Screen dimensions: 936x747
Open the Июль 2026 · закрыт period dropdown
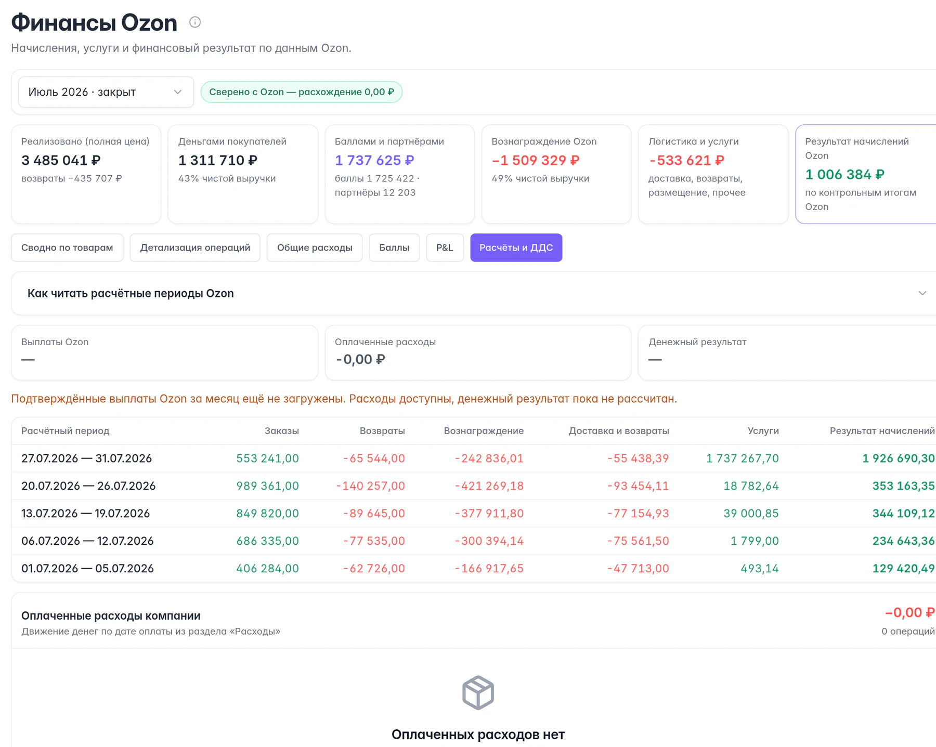[106, 92]
